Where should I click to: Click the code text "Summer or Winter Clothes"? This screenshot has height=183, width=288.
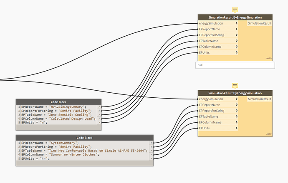coord(74,155)
